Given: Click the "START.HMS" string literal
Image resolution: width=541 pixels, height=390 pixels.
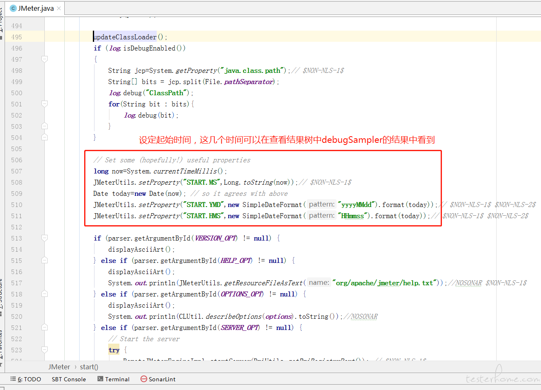Looking at the screenshot, I should point(204,216).
